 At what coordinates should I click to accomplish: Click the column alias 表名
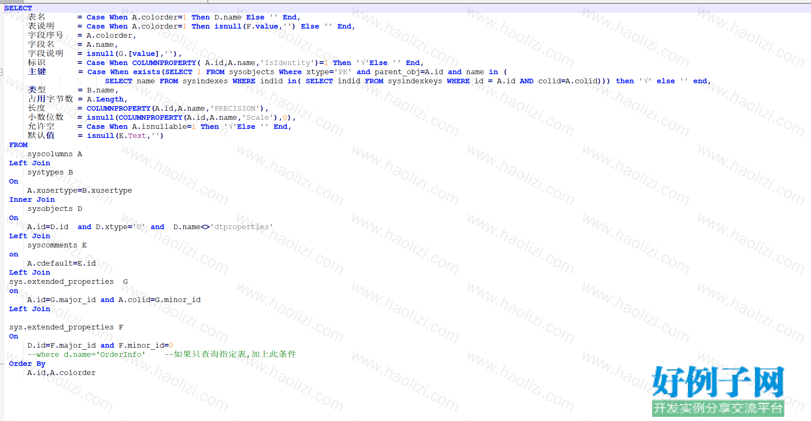[x=36, y=17]
